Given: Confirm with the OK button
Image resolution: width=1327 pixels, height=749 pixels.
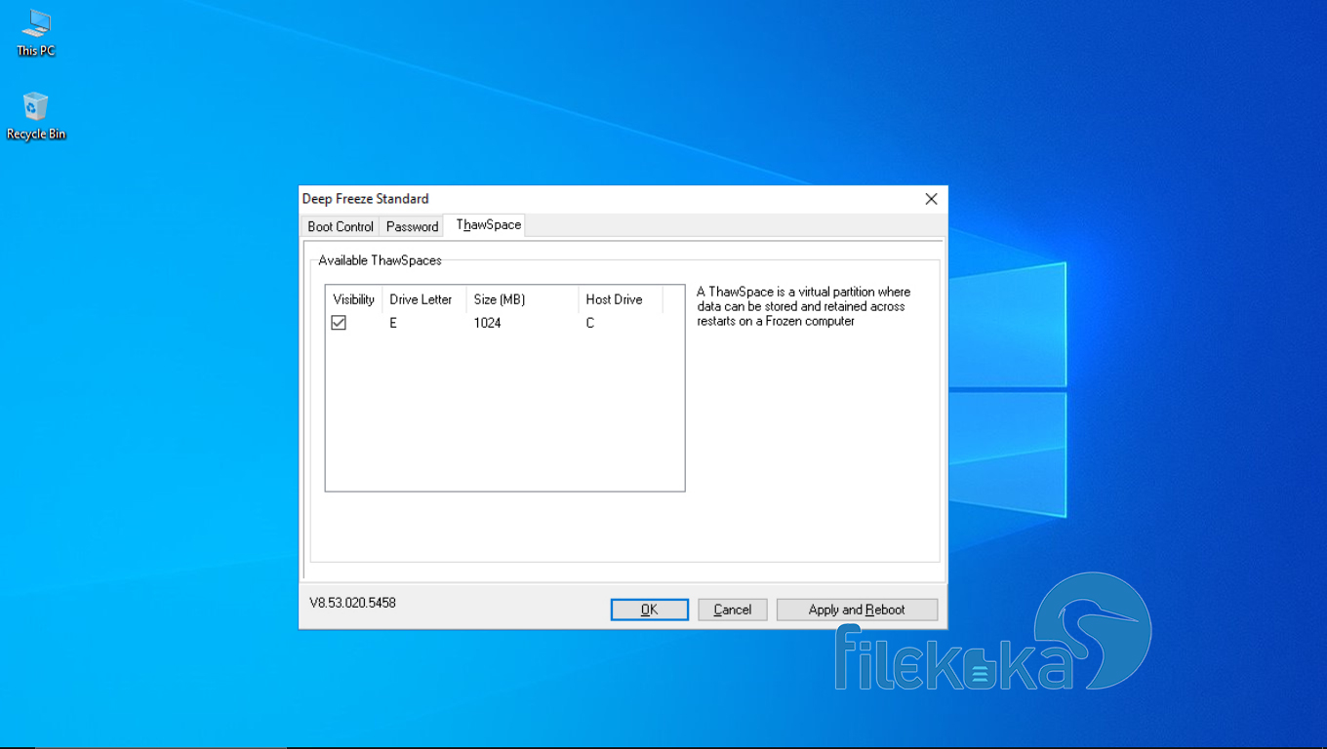Looking at the screenshot, I should (650, 610).
